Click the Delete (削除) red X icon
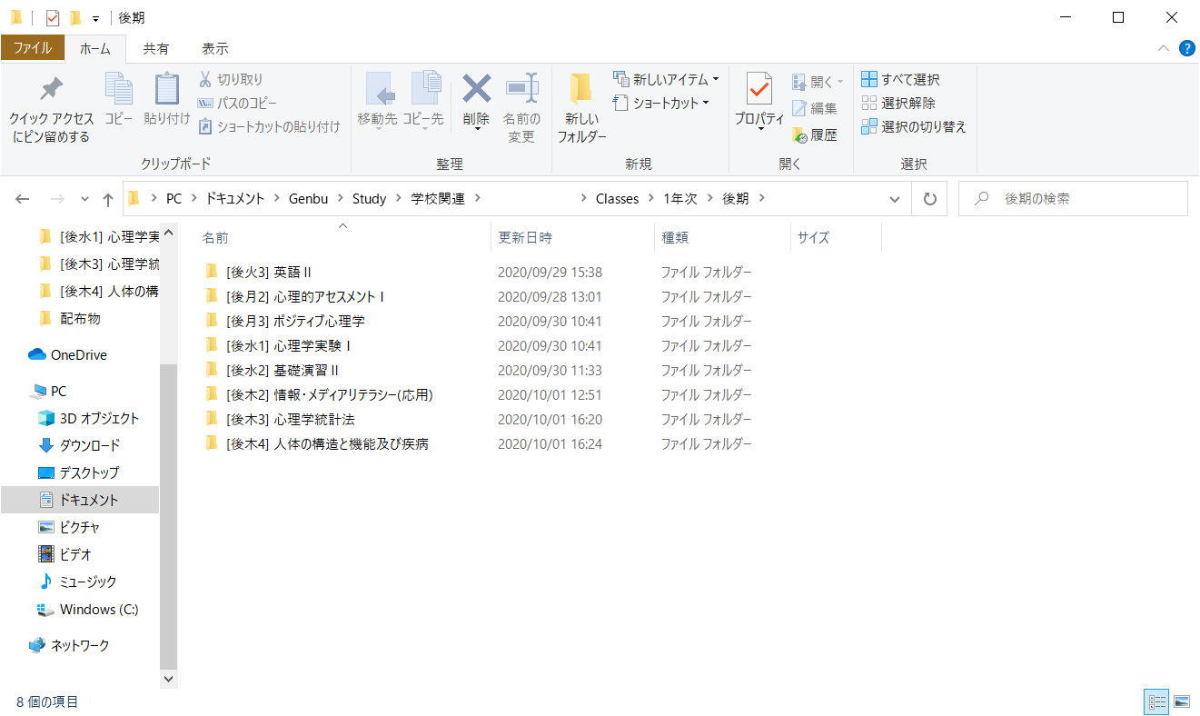 pos(476,90)
